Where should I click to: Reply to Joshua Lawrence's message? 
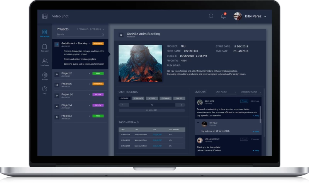coord(256,151)
